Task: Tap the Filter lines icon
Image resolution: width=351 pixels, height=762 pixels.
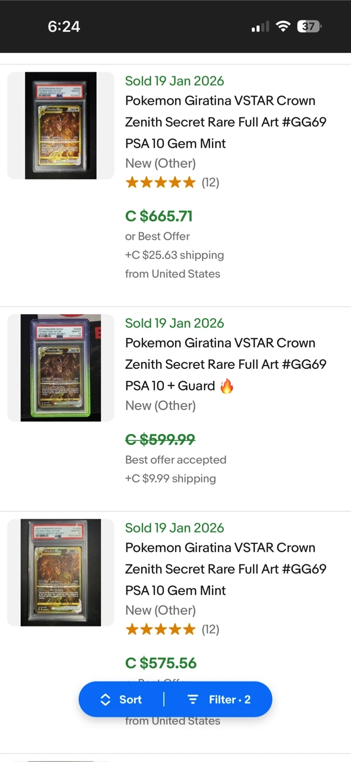Action: tap(193, 700)
